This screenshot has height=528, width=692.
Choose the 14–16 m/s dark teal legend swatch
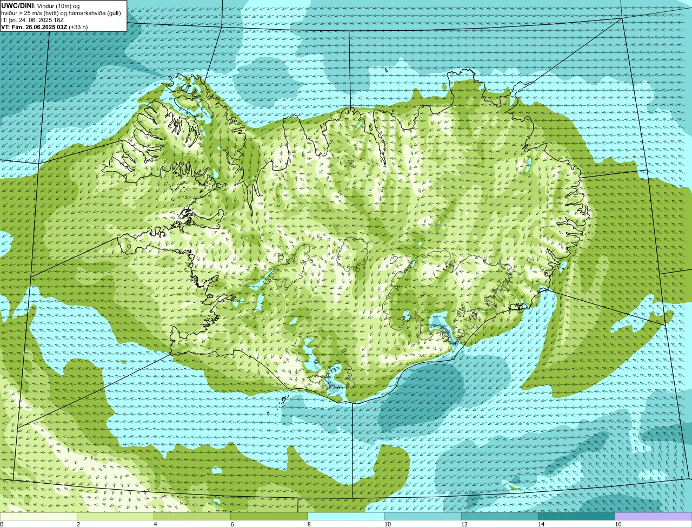576,517
